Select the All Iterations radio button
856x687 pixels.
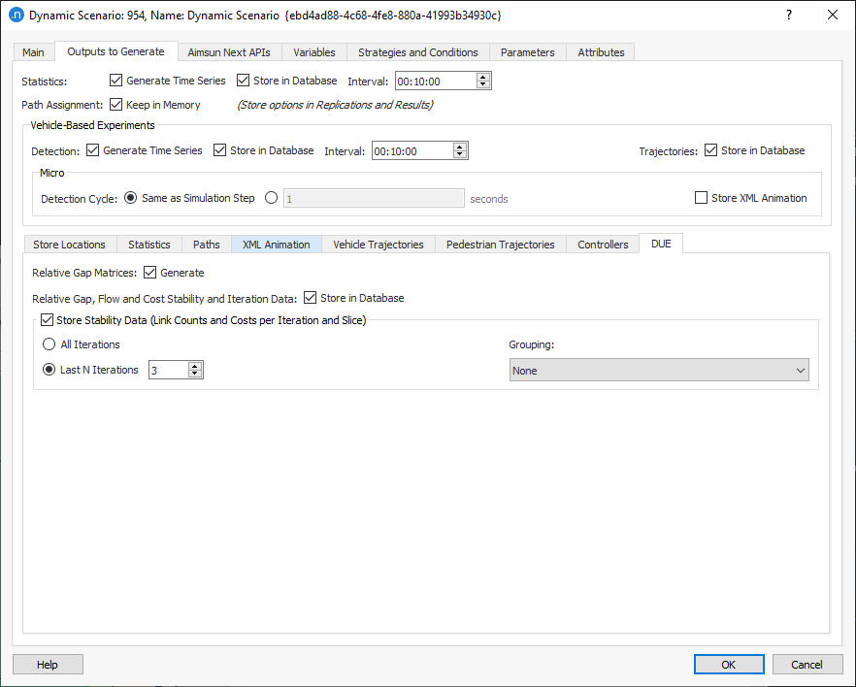point(49,344)
